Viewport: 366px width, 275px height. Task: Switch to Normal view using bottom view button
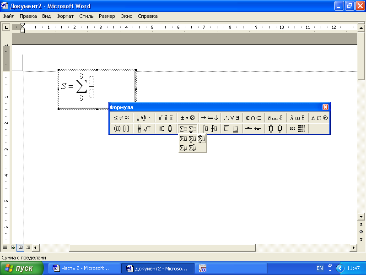[5, 247]
